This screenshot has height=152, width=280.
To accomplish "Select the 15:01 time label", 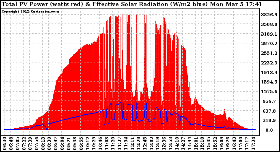I will coord(196,143).
